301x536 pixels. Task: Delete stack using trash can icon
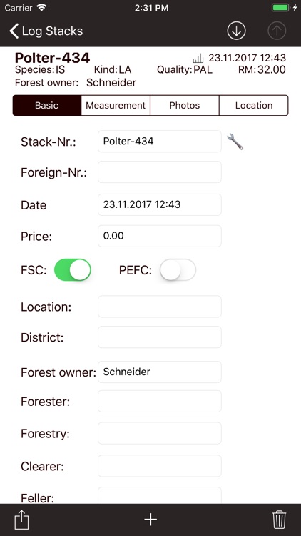click(x=279, y=520)
